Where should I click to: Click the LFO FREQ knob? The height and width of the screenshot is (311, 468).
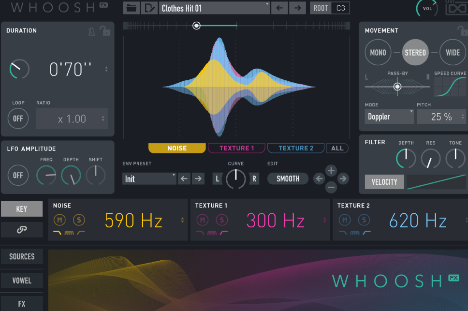(x=46, y=175)
